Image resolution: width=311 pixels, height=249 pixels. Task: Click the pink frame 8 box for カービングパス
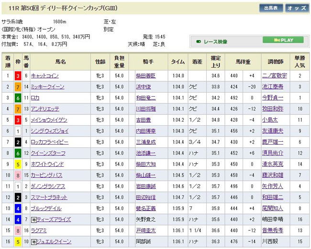(x=18, y=175)
